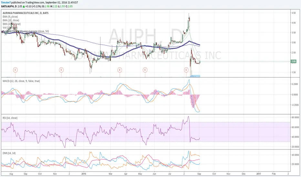Open the Timster7 author link
Screen dimensions: 301x177
click(6, 3)
